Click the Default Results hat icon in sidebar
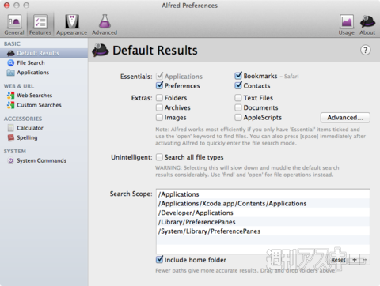The width and height of the screenshot is (380, 286). click(11, 53)
